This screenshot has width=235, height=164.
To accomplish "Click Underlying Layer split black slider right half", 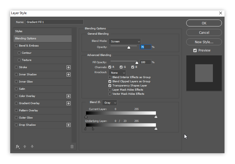I will (93, 129).
